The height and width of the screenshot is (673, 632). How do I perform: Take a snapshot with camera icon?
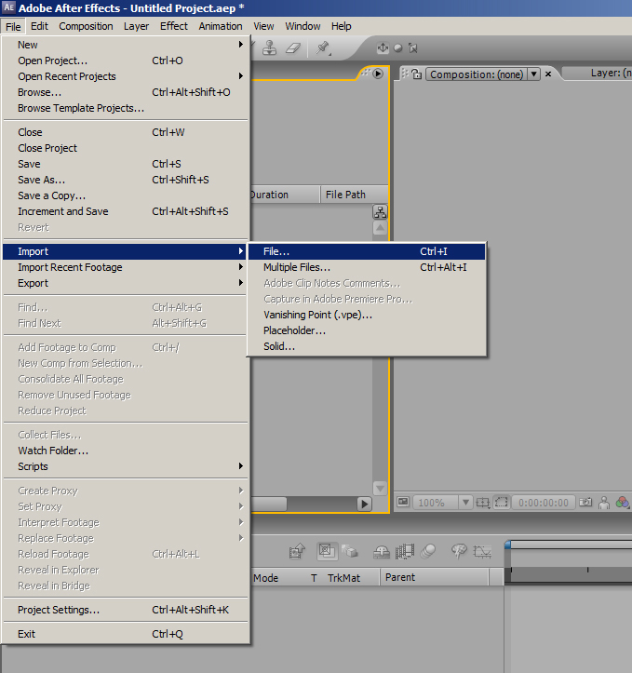coord(585,502)
